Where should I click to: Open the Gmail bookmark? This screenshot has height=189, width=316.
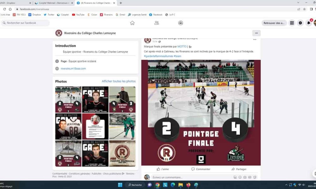click(120, 14)
